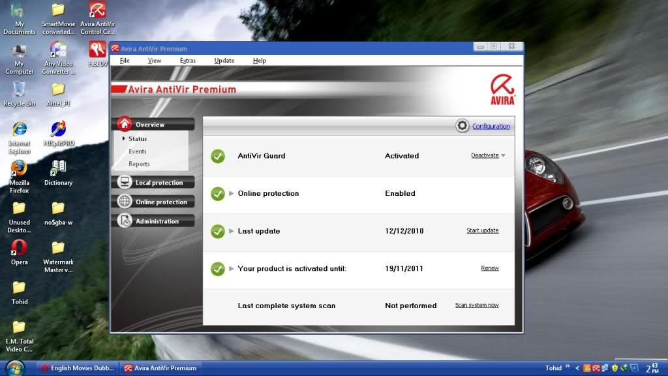Show hidden system tray icons chevron
Image resolution: width=668 pixels, height=376 pixels.
point(577,368)
